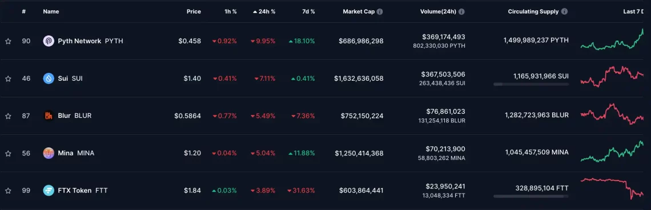Screen dimensions: 651x210
Task: Sort the table by 24h % column
Action: tap(264, 11)
